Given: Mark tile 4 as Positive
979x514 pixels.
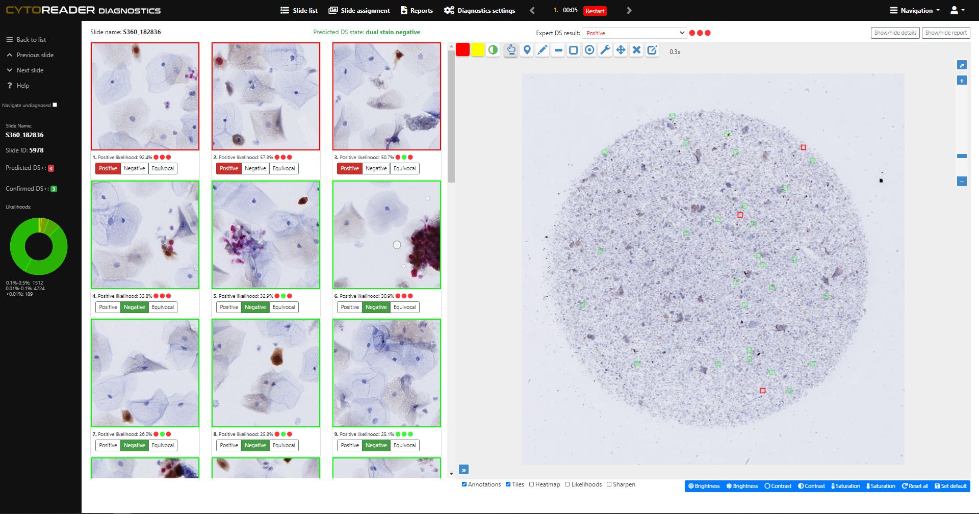Looking at the screenshot, I should coord(108,307).
